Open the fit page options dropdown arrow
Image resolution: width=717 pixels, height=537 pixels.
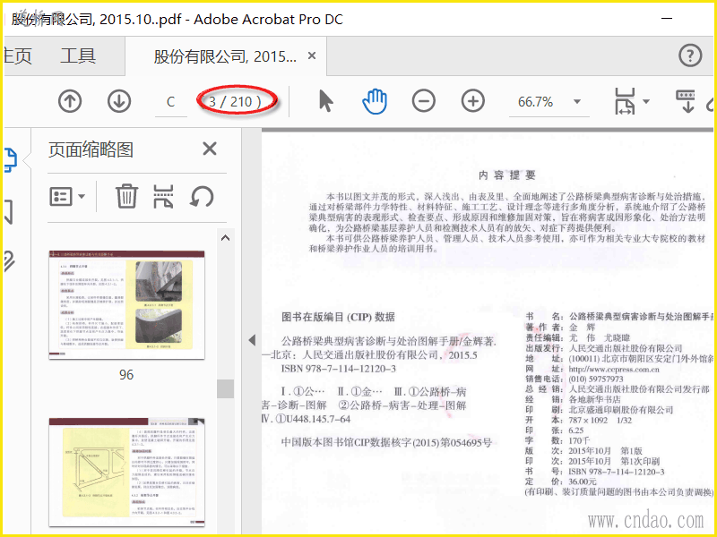646,101
